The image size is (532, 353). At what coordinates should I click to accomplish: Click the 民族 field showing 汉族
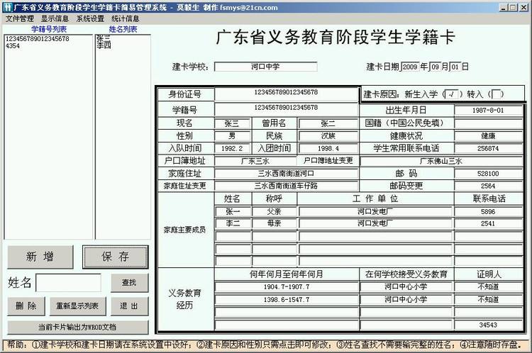[x=328, y=136]
